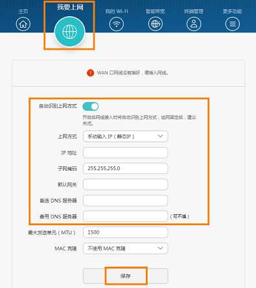The width and height of the screenshot is (256, 288).
Task: Click the MTU field showing 1500
Action: coord(125,232)
